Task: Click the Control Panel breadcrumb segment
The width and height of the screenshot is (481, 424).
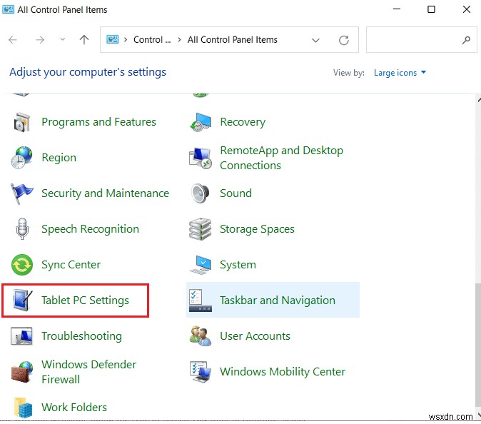Action: (x=152, y=40)
